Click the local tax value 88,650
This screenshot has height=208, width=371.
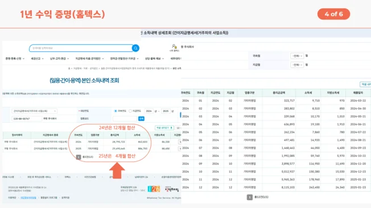(166, 149)
